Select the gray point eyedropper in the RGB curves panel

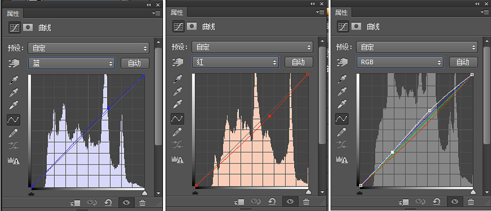[342, 91]
